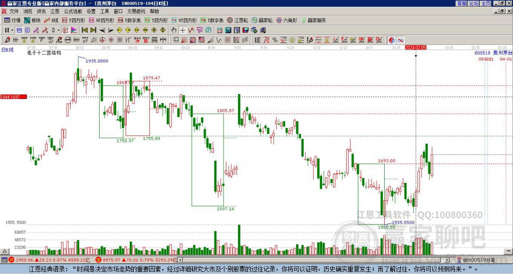This screenshot has height=274, width=513.
Task: Open the 板块 sector view
Action: 32,20
